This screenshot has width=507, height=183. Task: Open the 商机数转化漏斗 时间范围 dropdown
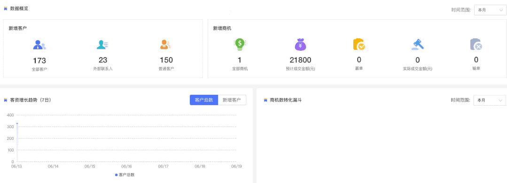(x=490, y=100)
